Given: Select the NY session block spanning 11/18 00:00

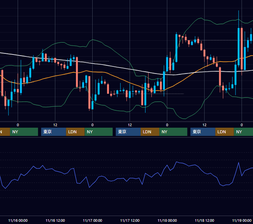Looking at the screenshot, I should [x=173, y=132].
